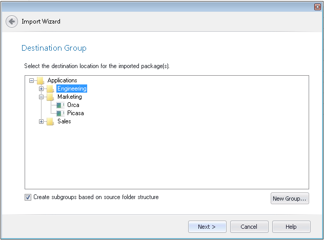
Task: Click the back arrow icon
Action: coord(12,22)
